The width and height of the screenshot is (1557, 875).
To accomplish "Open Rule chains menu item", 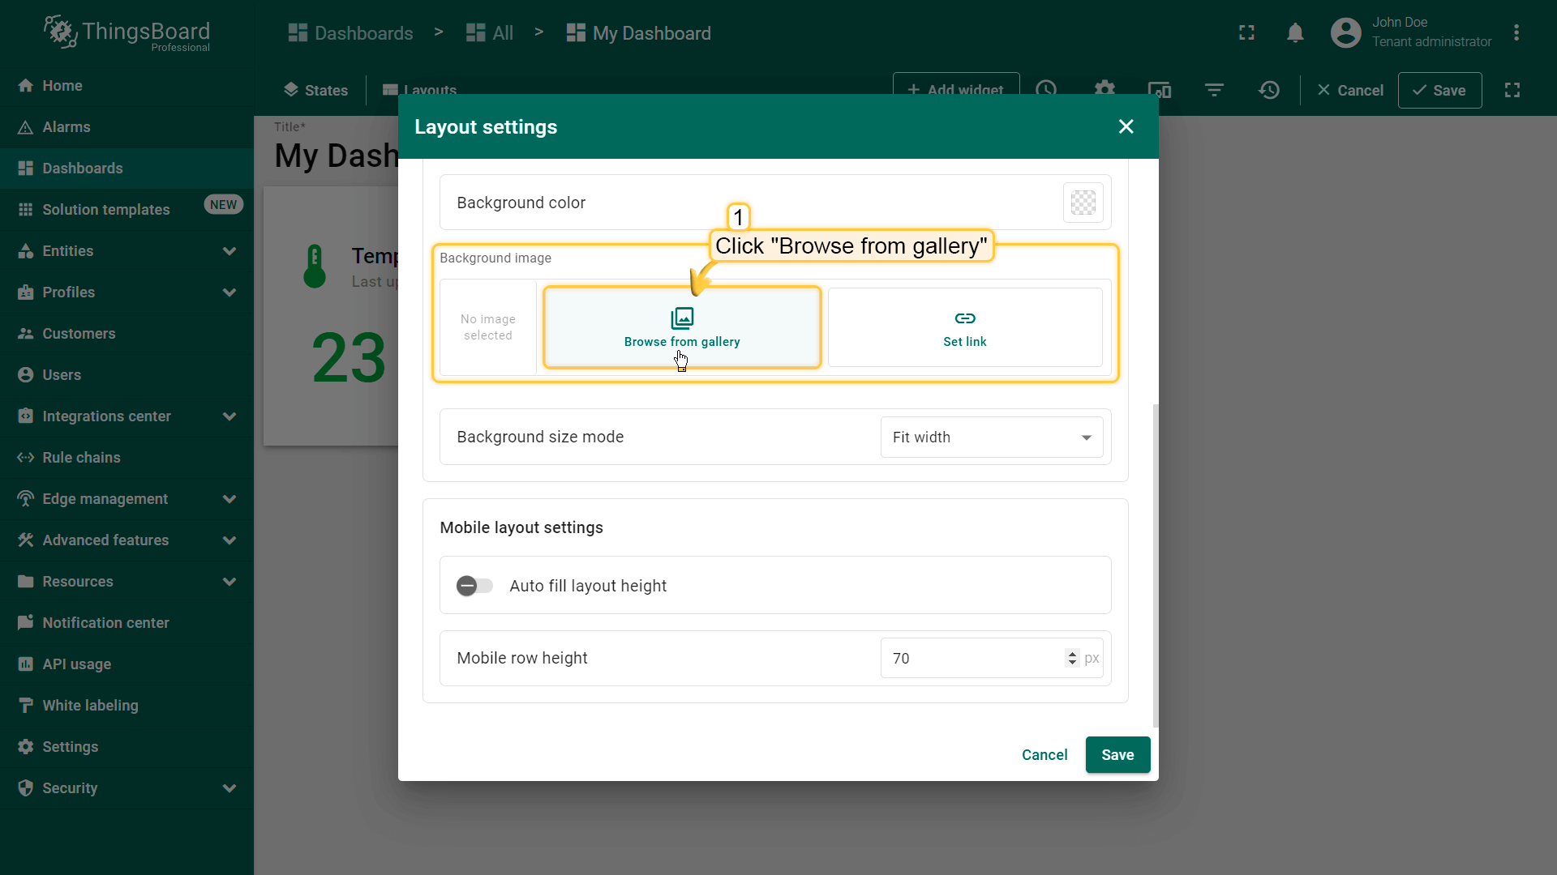I will tap(81, 458).
